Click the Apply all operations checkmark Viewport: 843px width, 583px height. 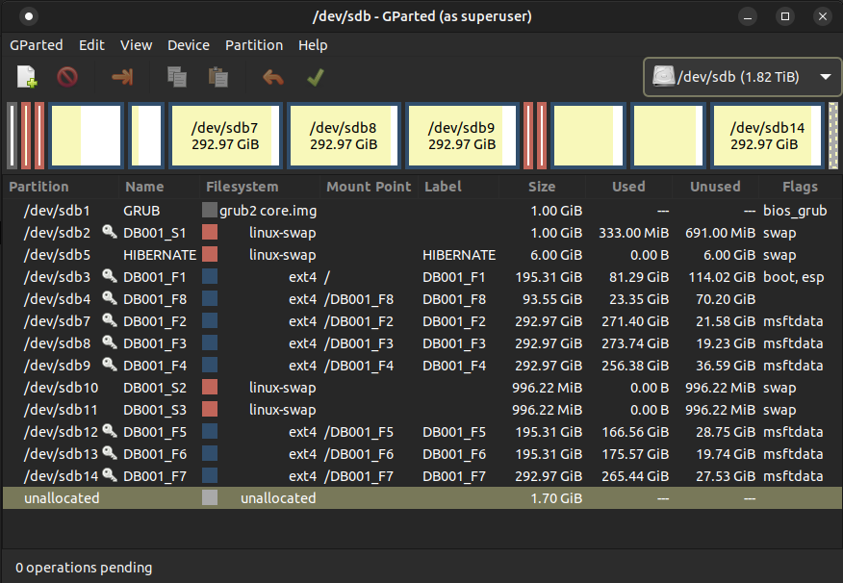(x=315, y=77)
